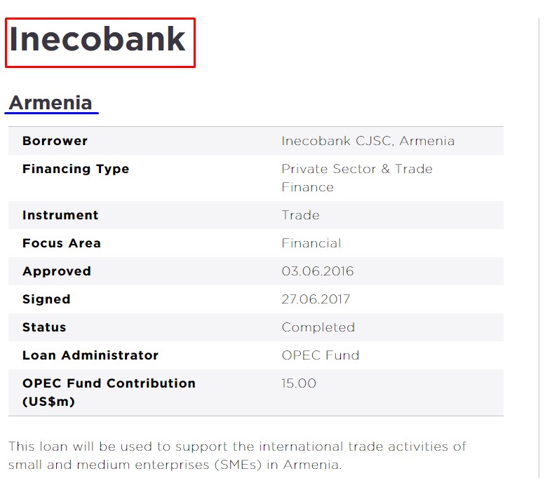Select the Approved row label
Screen dimensions: 552x478
click(57, 271)
